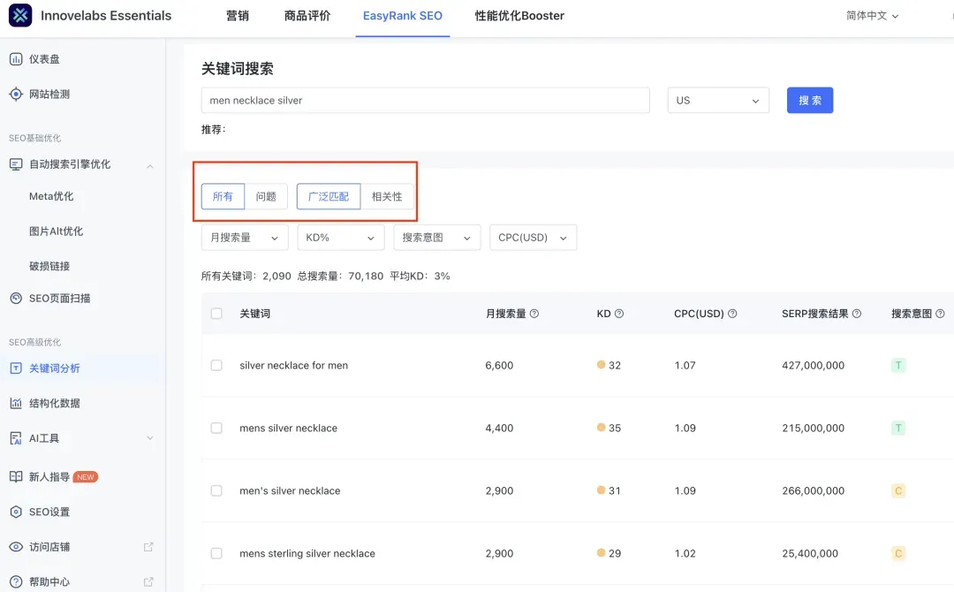Click the keyword search input field

point(425,101)
